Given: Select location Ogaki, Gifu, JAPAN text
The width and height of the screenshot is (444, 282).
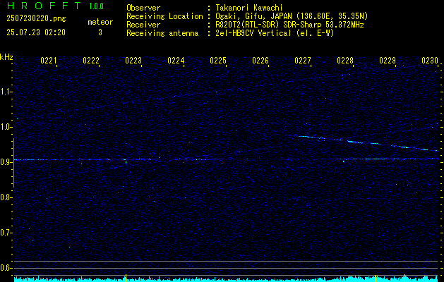Looking at the screenshot, I should [x=253, y=16].
